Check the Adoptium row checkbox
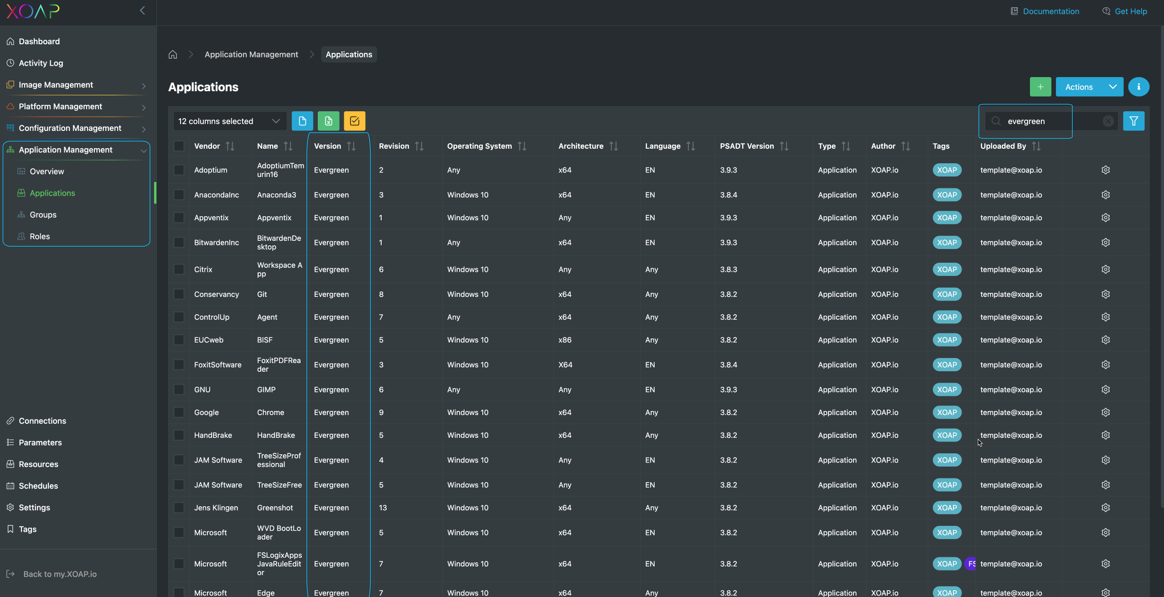Screen dimensions: 1164x597 click(179, 170)
